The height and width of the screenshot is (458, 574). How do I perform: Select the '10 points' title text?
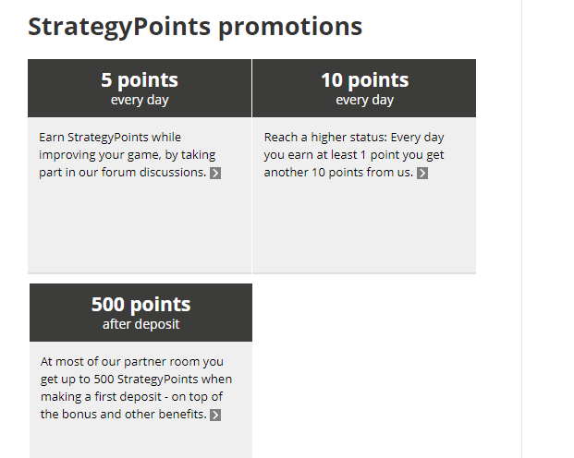[364, 79]
